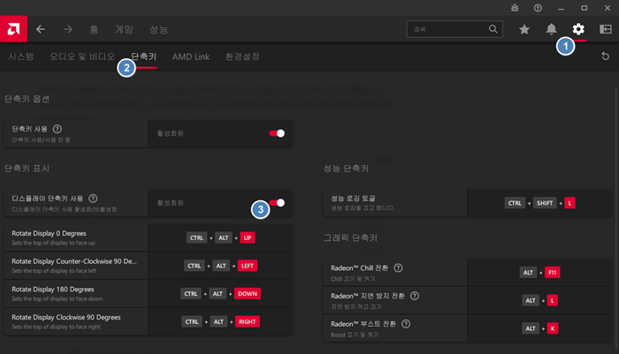This screenshot has height=354, width=619.
Task: Toggle the 디스플레이 단축키 사용 switch
Action: [x=277, y=203]
